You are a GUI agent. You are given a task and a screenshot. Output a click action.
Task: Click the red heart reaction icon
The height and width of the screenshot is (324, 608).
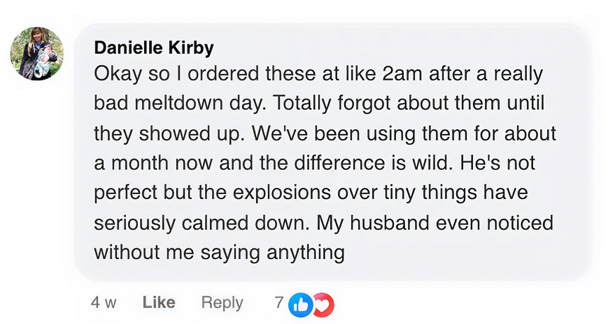[322, 304]
